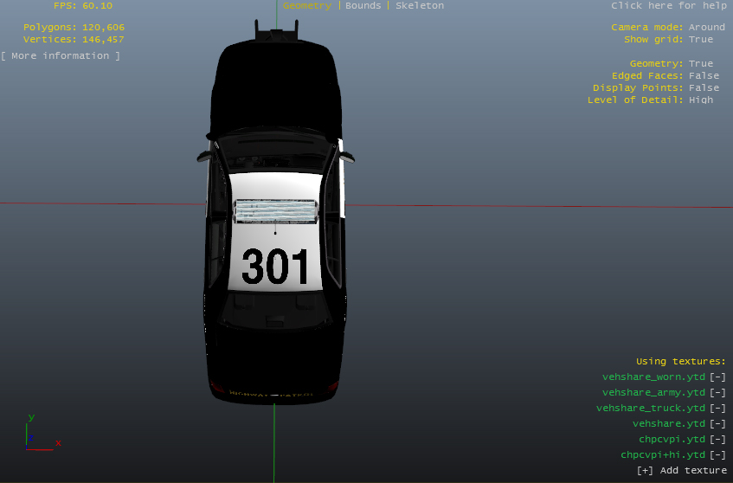
Task: Click the [+] Add texture button
Action: (681, 470)
